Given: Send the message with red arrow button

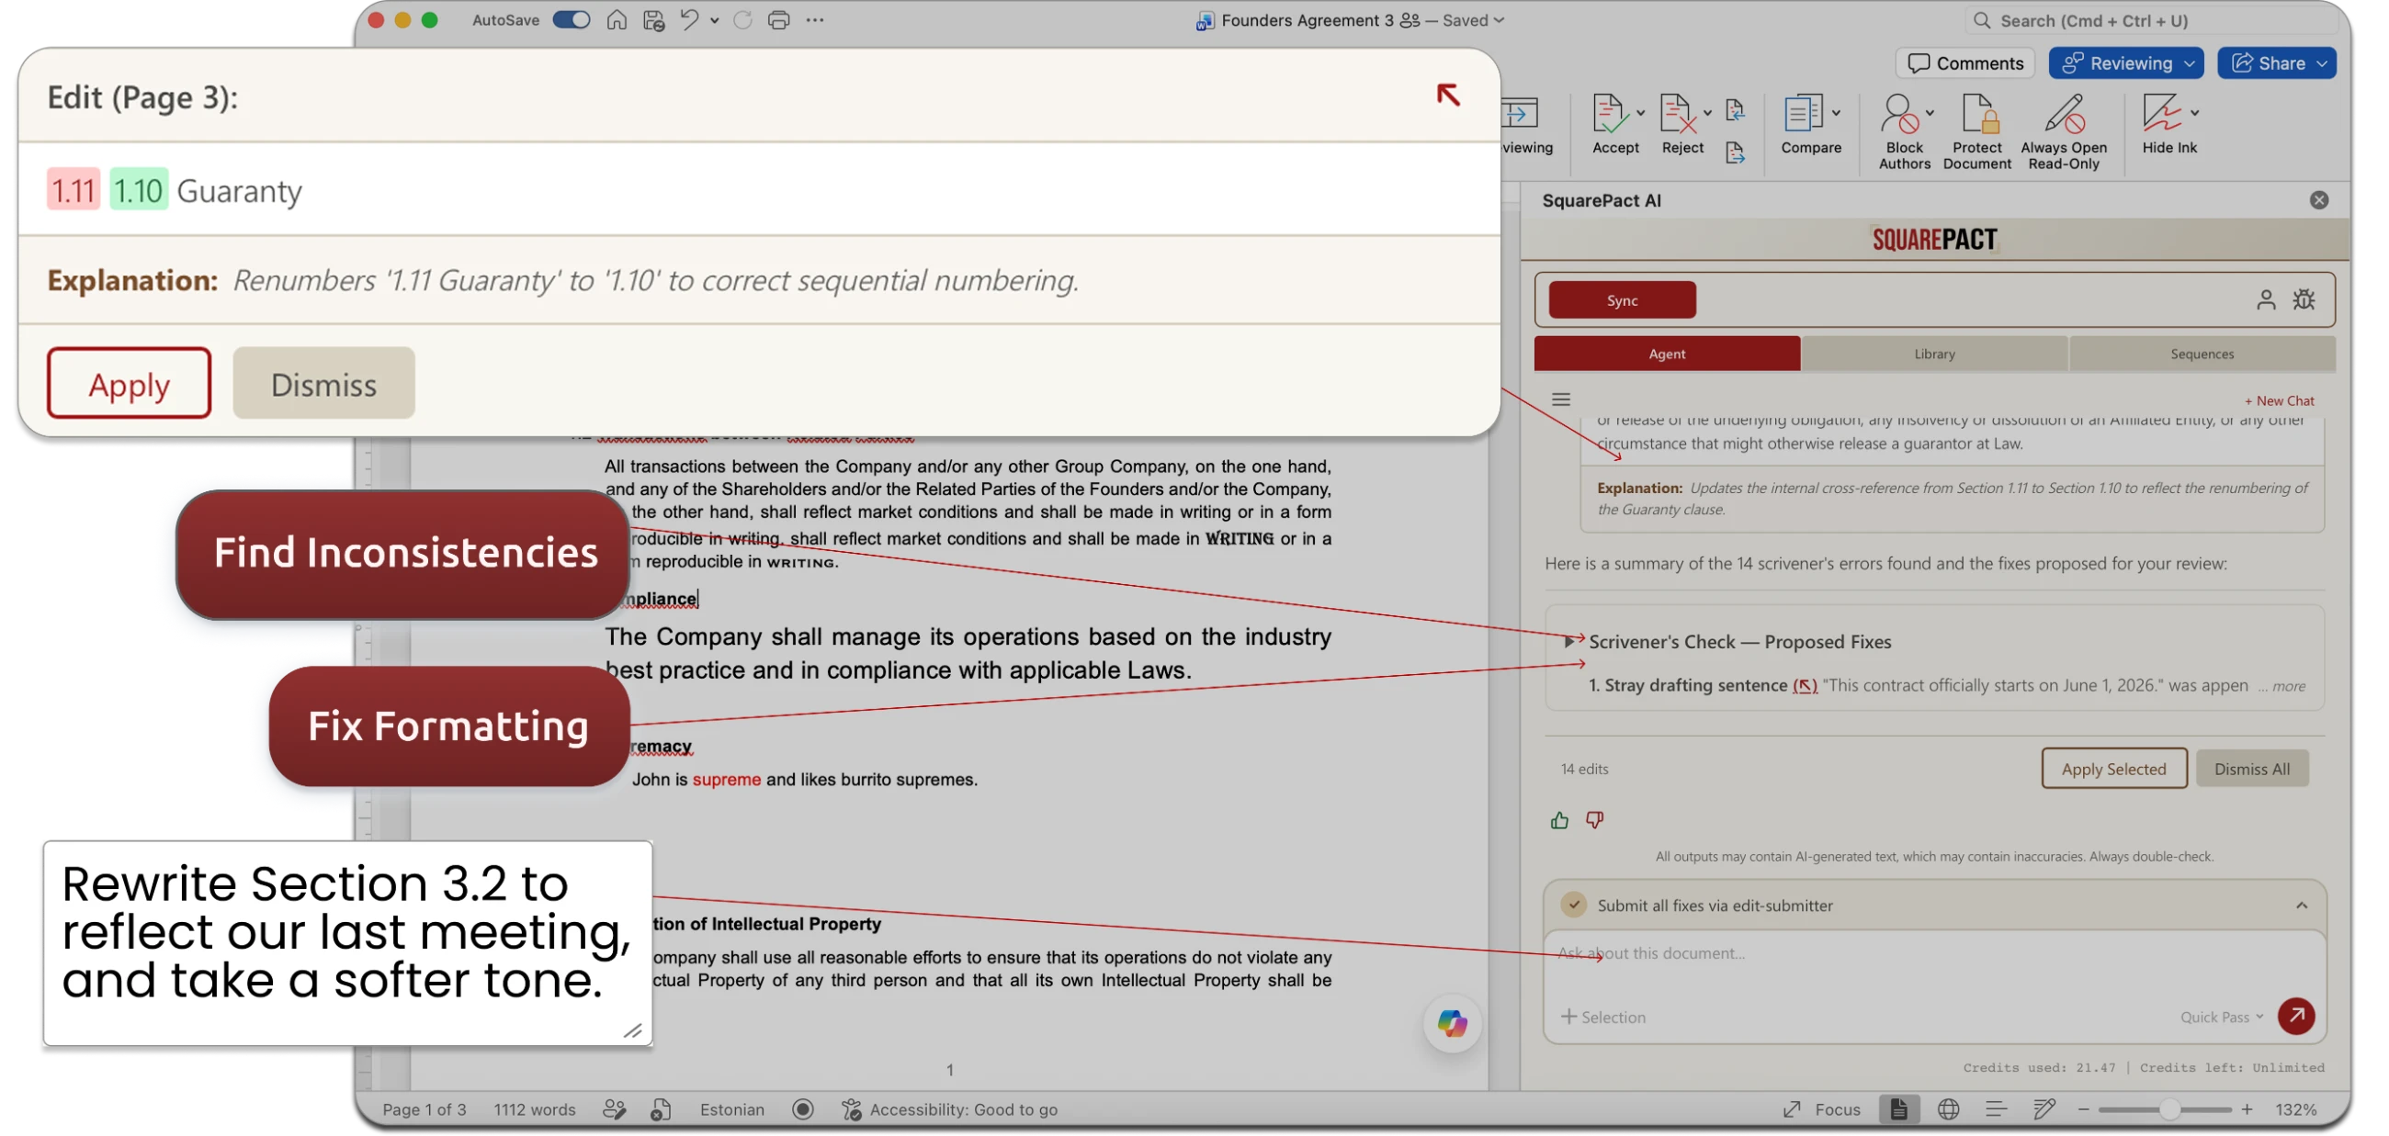Looking at the screenshot, I should pos(2295,1016).
